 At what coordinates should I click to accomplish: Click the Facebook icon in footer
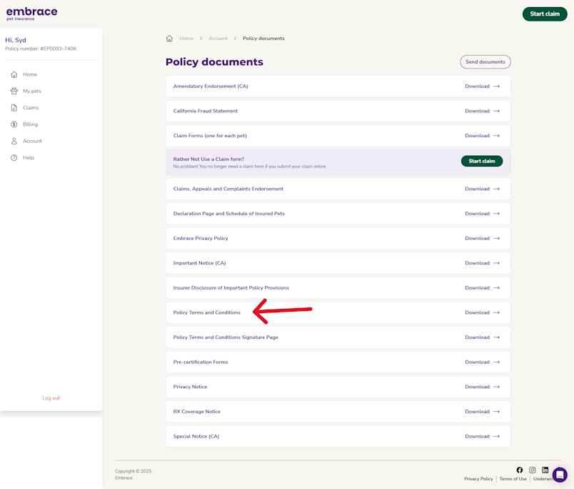pos(520,470)
